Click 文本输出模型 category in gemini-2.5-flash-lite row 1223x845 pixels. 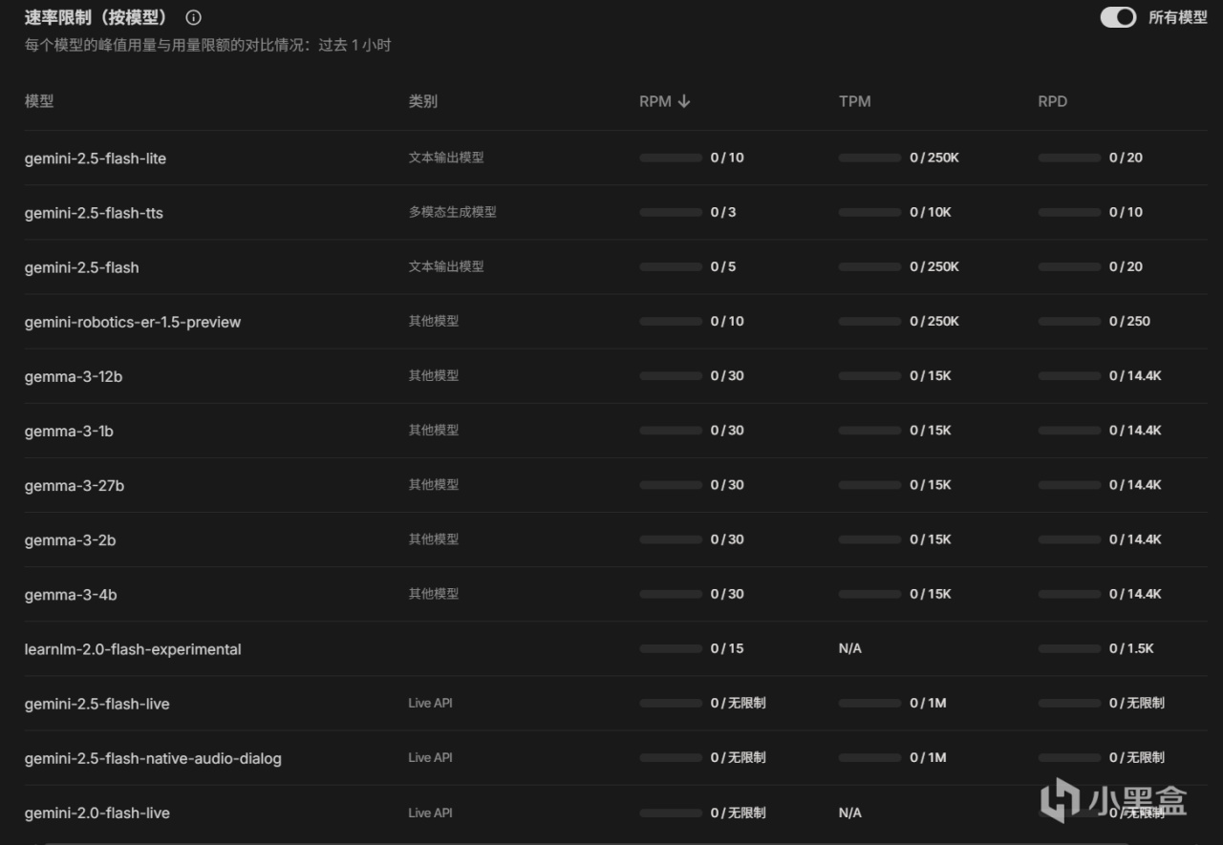click(446, 158)
